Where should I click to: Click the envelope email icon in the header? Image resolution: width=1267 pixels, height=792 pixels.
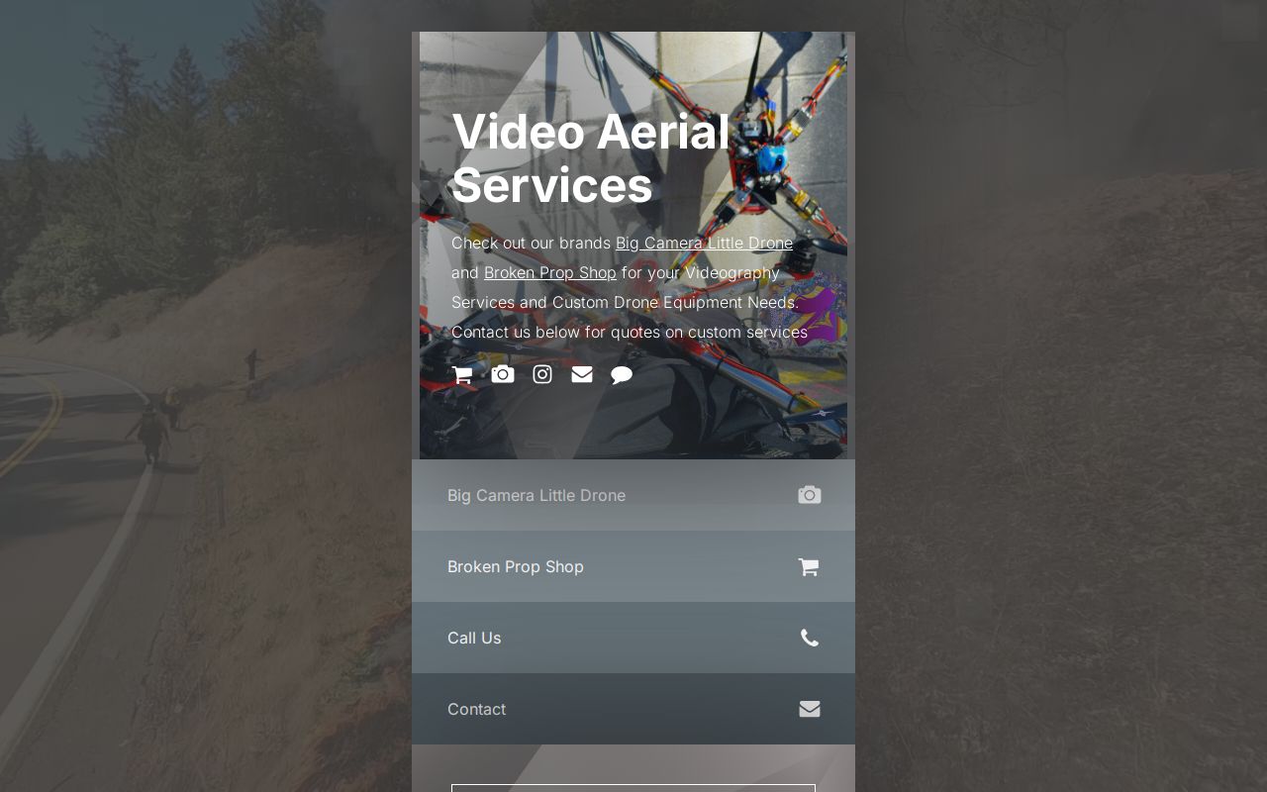[x=581, y=374]
